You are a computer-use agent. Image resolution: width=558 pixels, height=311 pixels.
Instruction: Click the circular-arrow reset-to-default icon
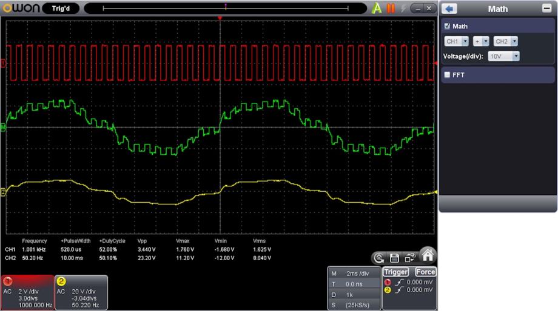point(380,258)
